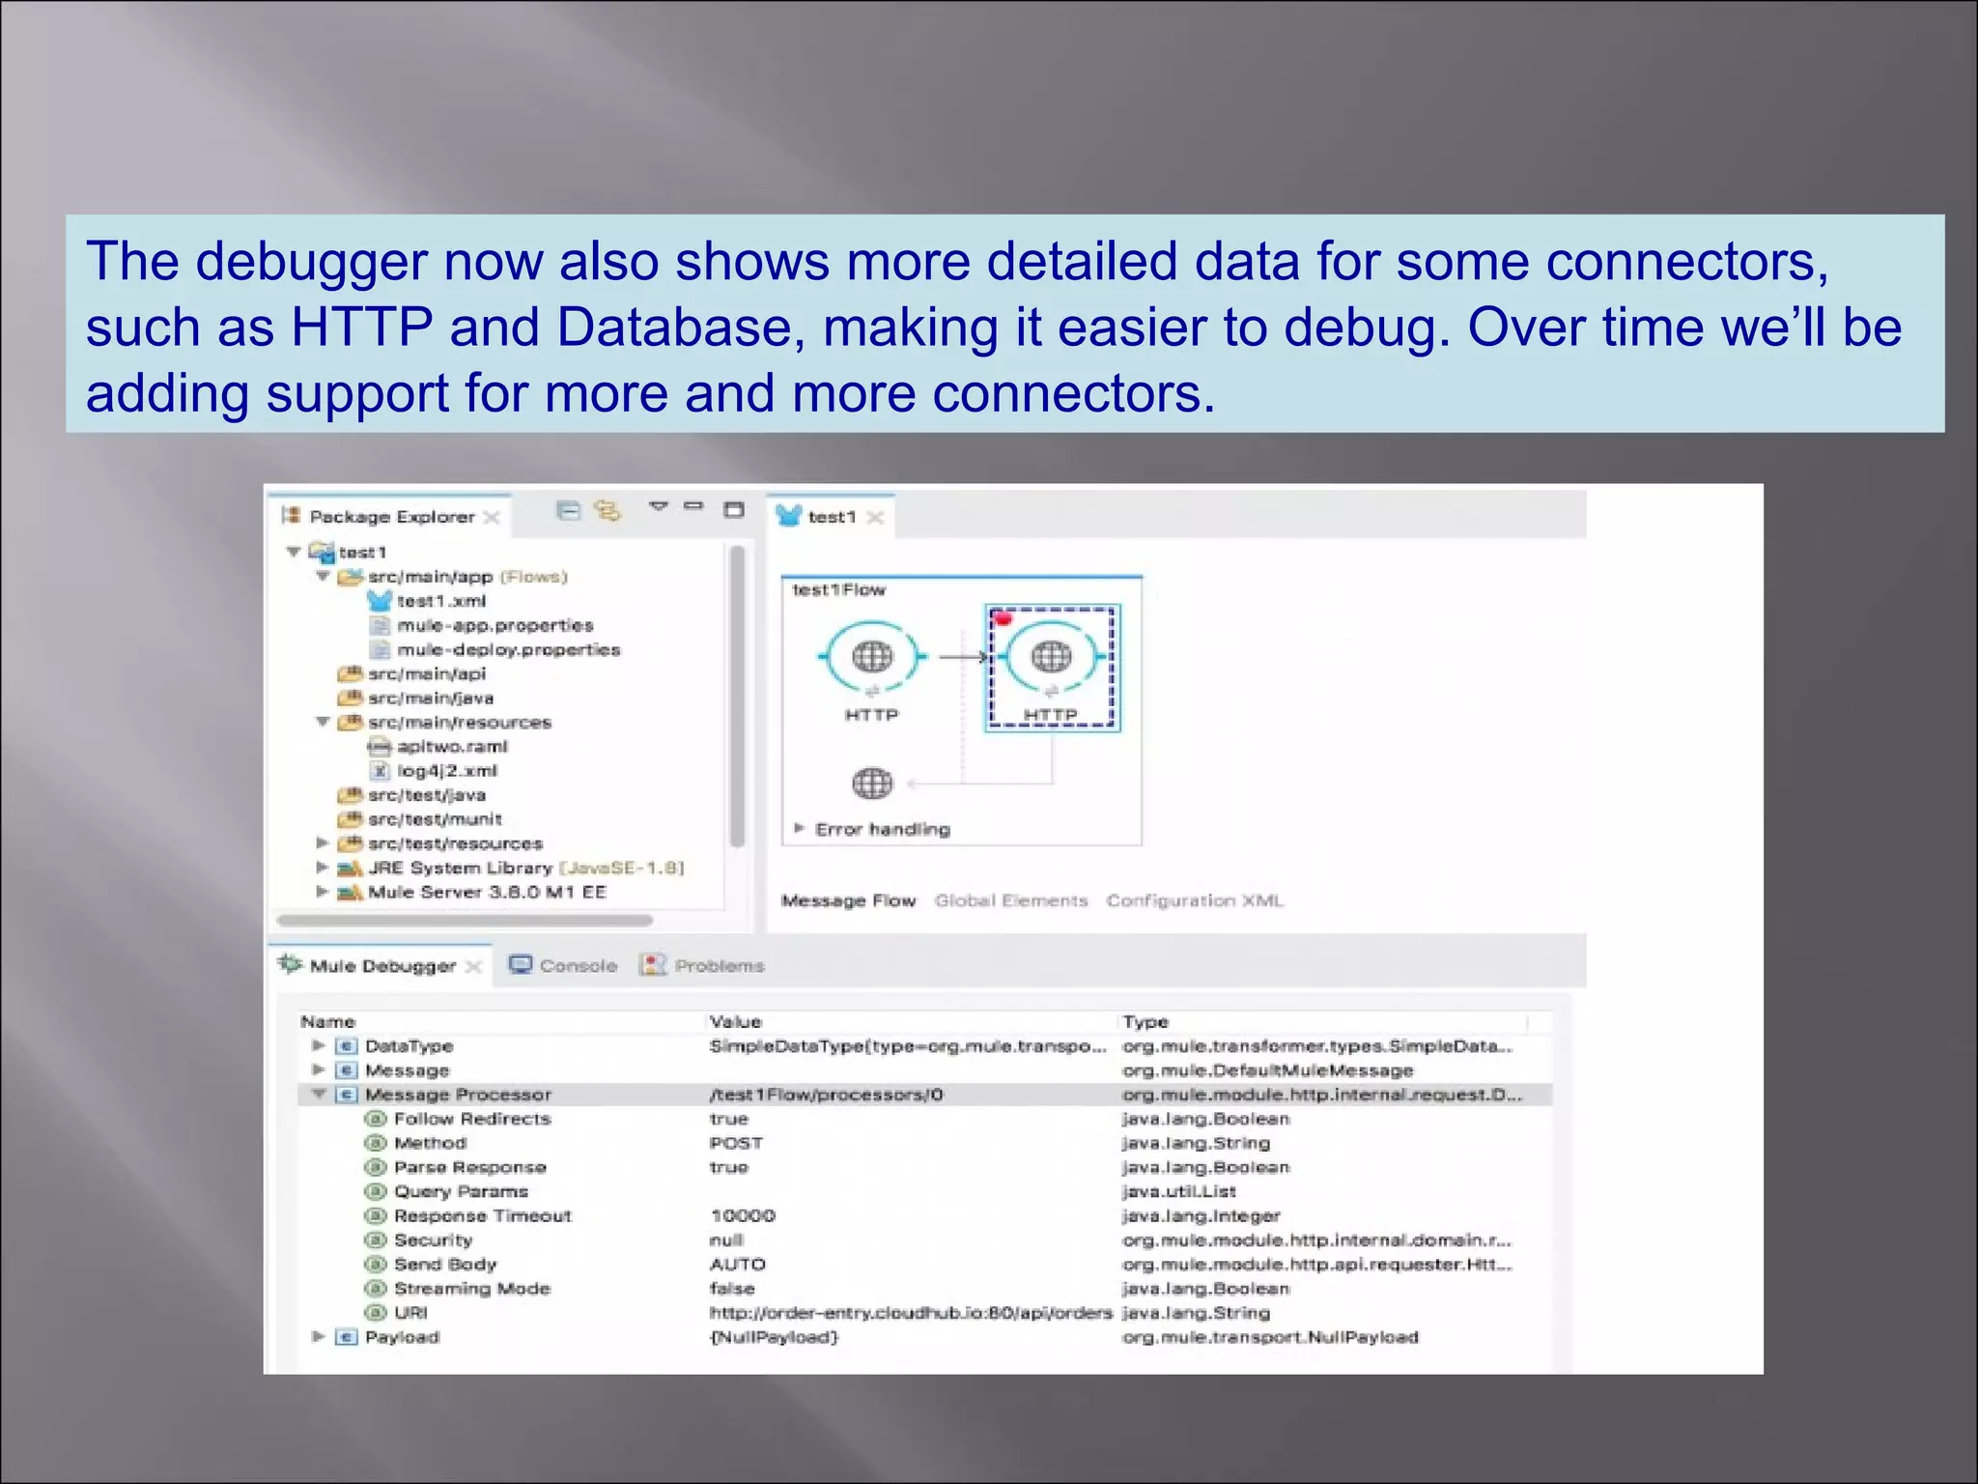The width and height of the screenshot is (1978, 1484).
Task: Switch to the Configuration XML tab
Action: click(x=1195, y=900)
